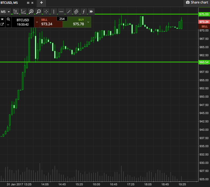Expand chevron below the search icon
The height and width of the screenshot is (187, 210).
tap(8, 24)
